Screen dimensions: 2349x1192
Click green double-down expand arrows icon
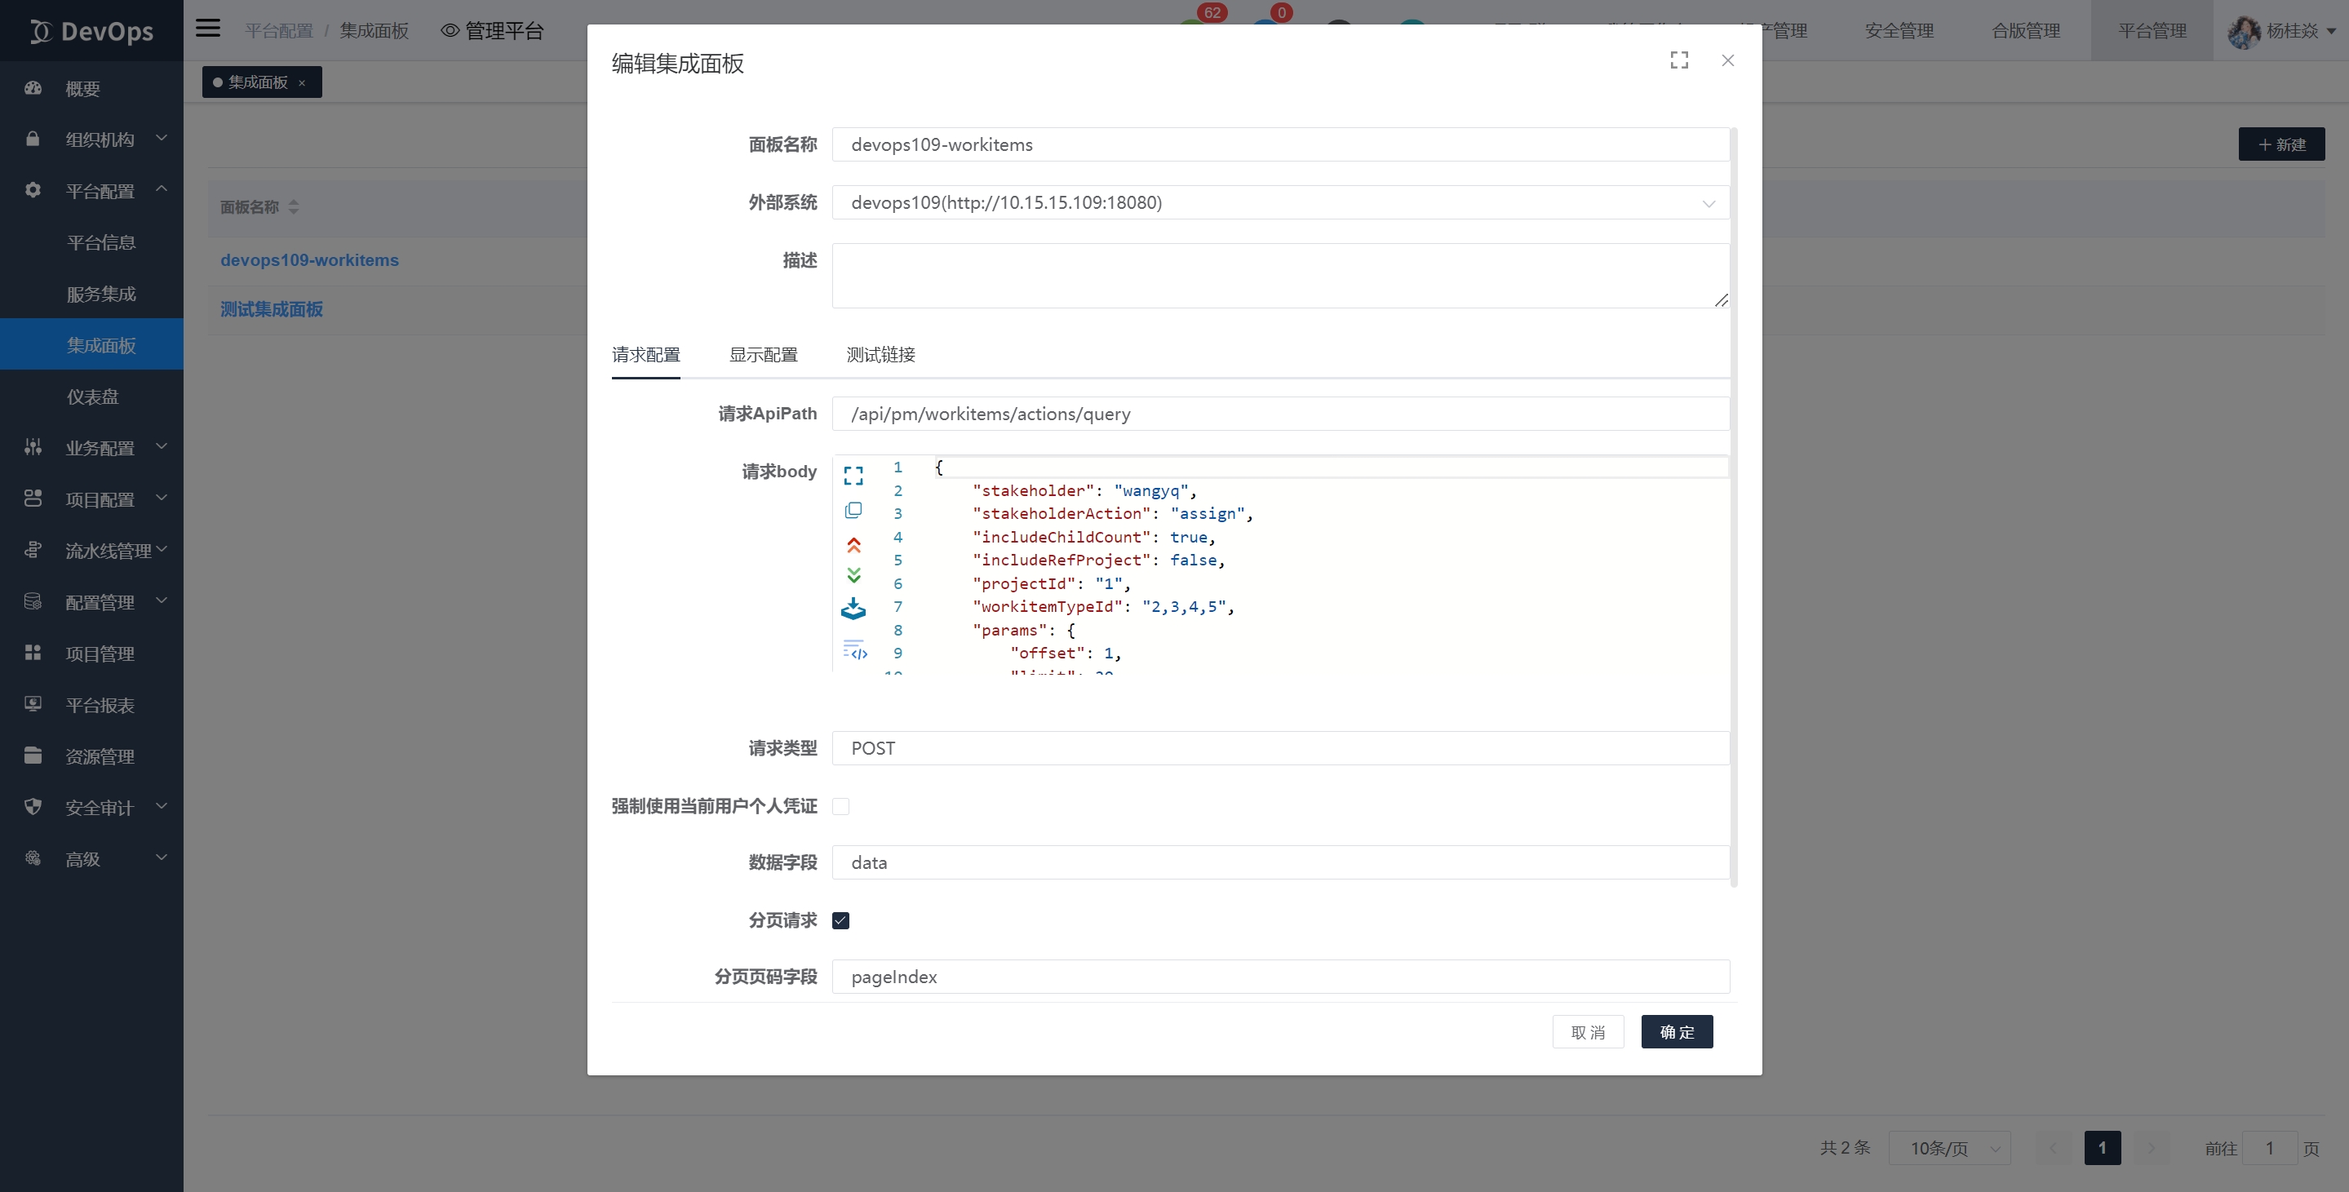pyautogui.click(x=853, y=575)
